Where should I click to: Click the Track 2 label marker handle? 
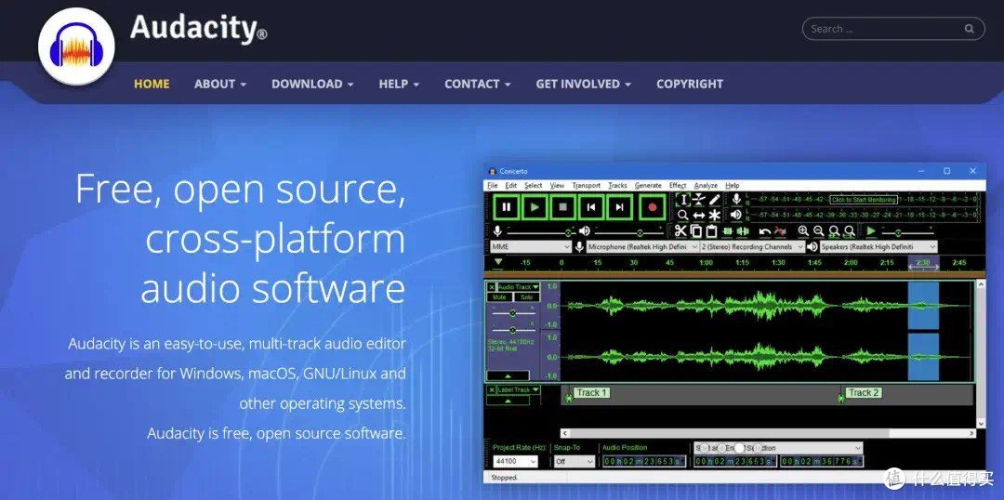pos(840,398)
